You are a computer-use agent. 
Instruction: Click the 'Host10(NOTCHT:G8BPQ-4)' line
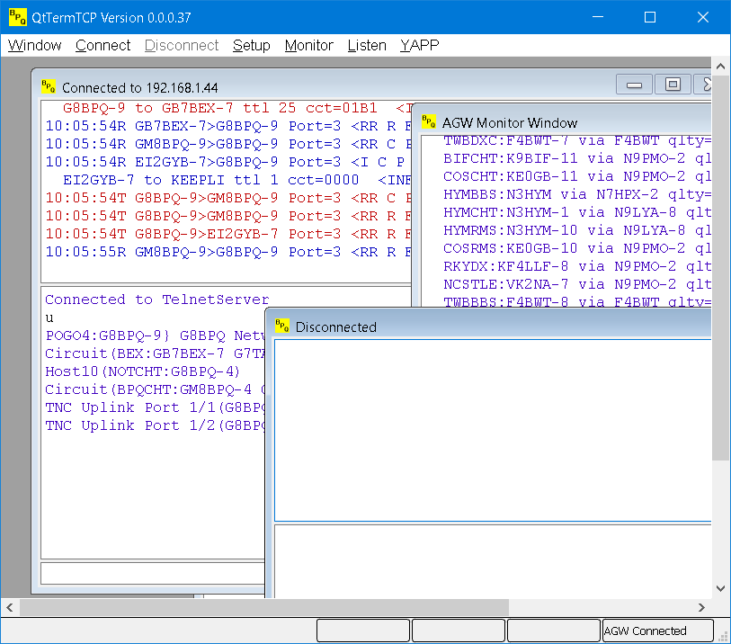[x=142, y=371]
